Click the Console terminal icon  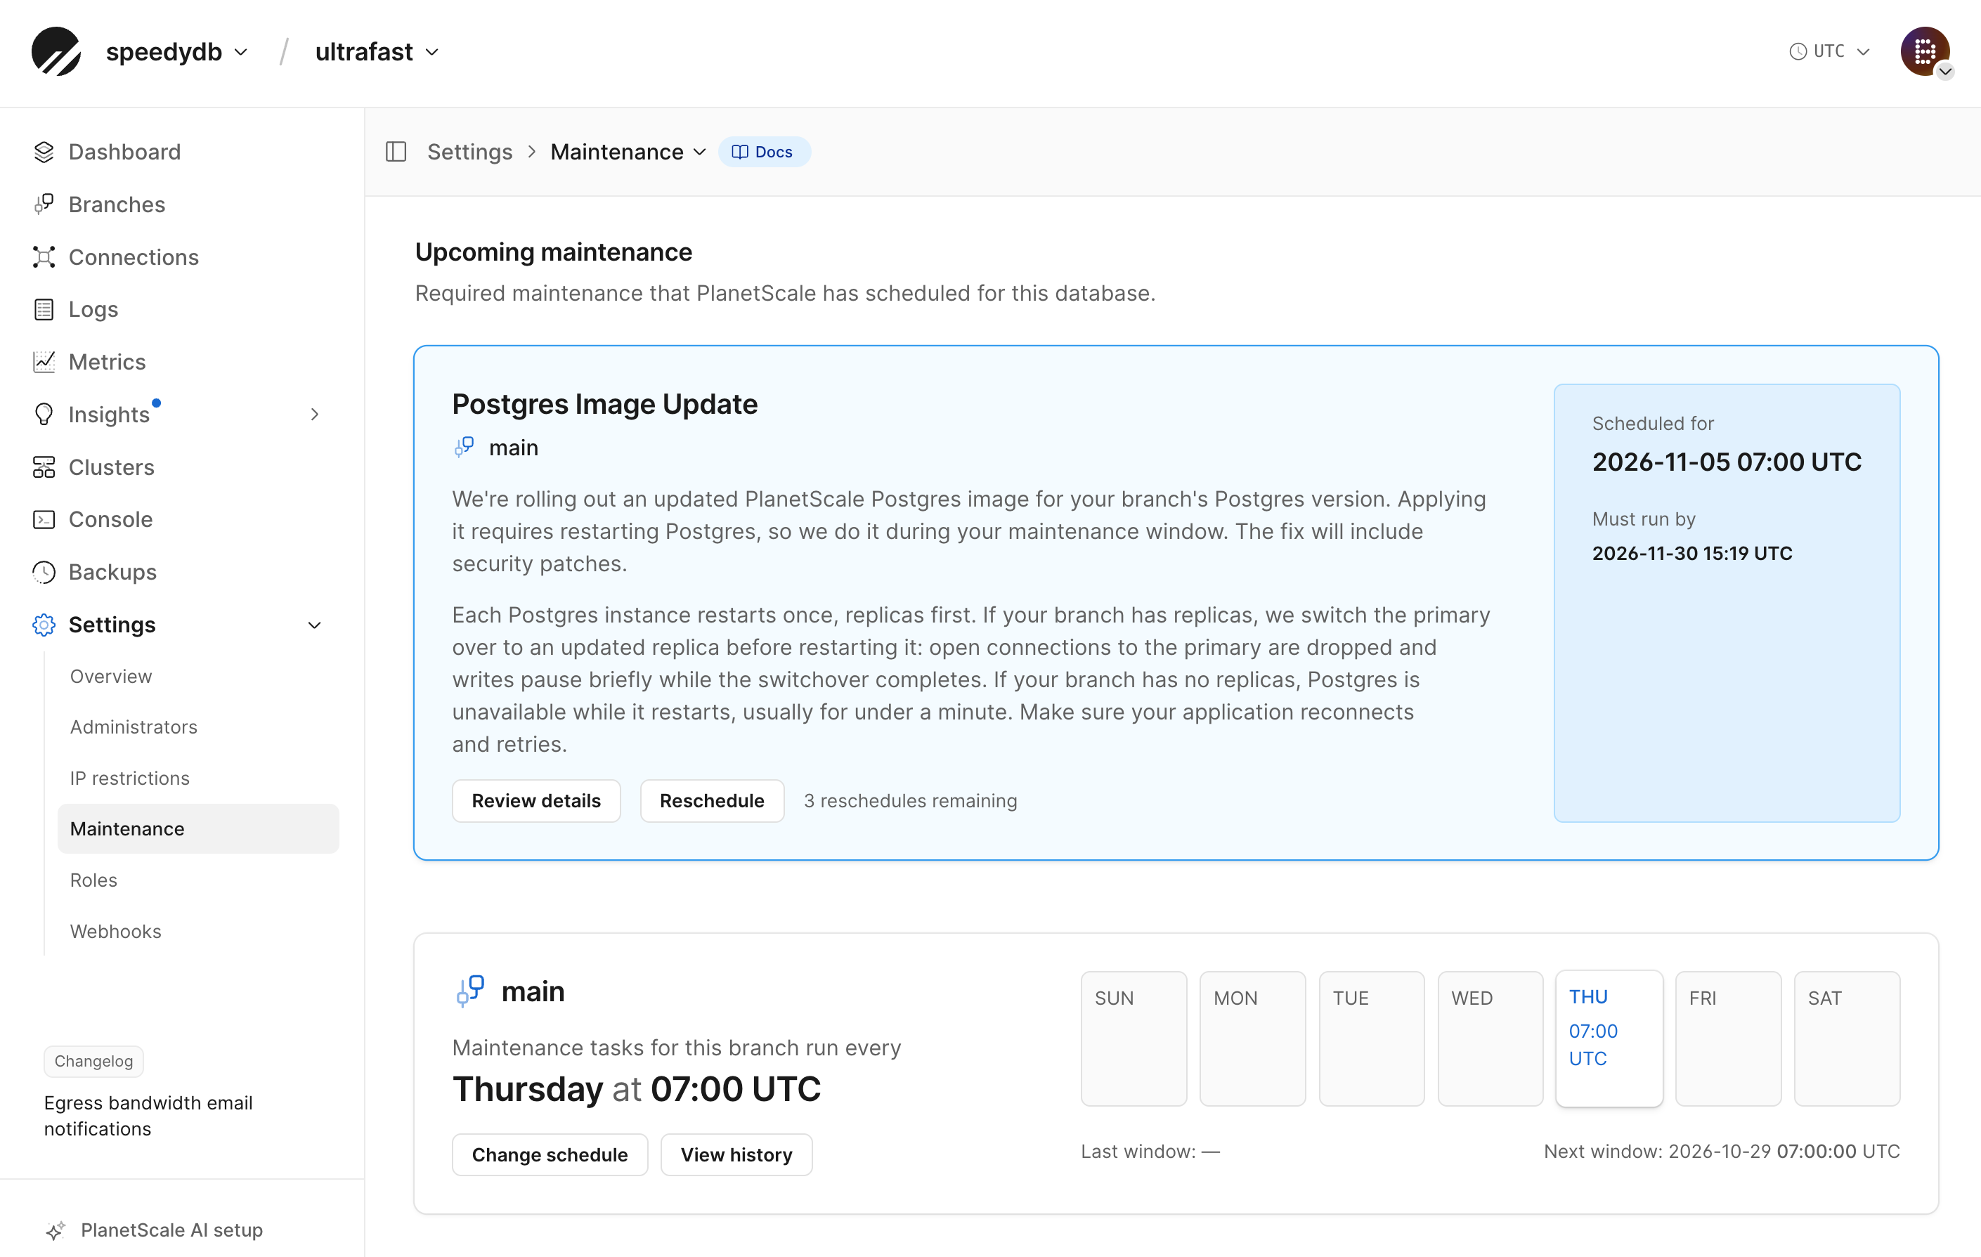[44, 519]
